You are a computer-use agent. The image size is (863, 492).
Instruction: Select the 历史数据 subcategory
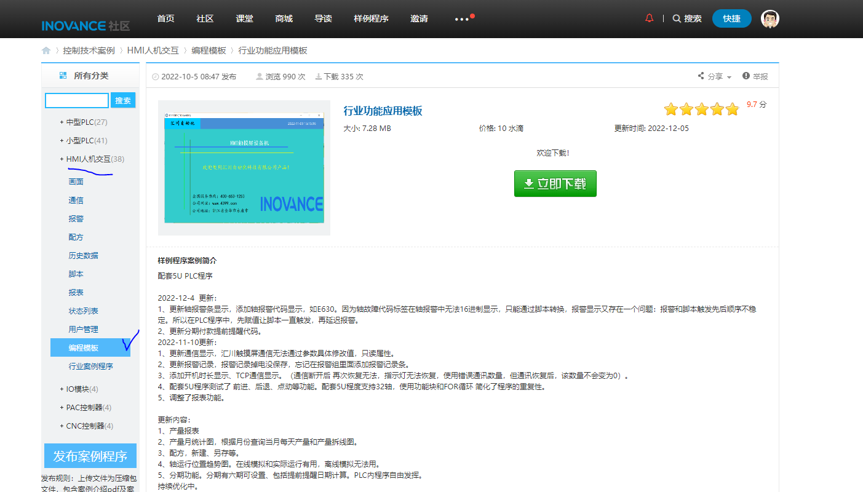pyautogui.click(x=84, y=255)
